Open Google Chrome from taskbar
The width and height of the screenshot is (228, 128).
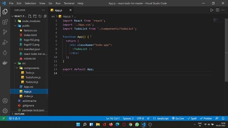[x=130, y=124]
